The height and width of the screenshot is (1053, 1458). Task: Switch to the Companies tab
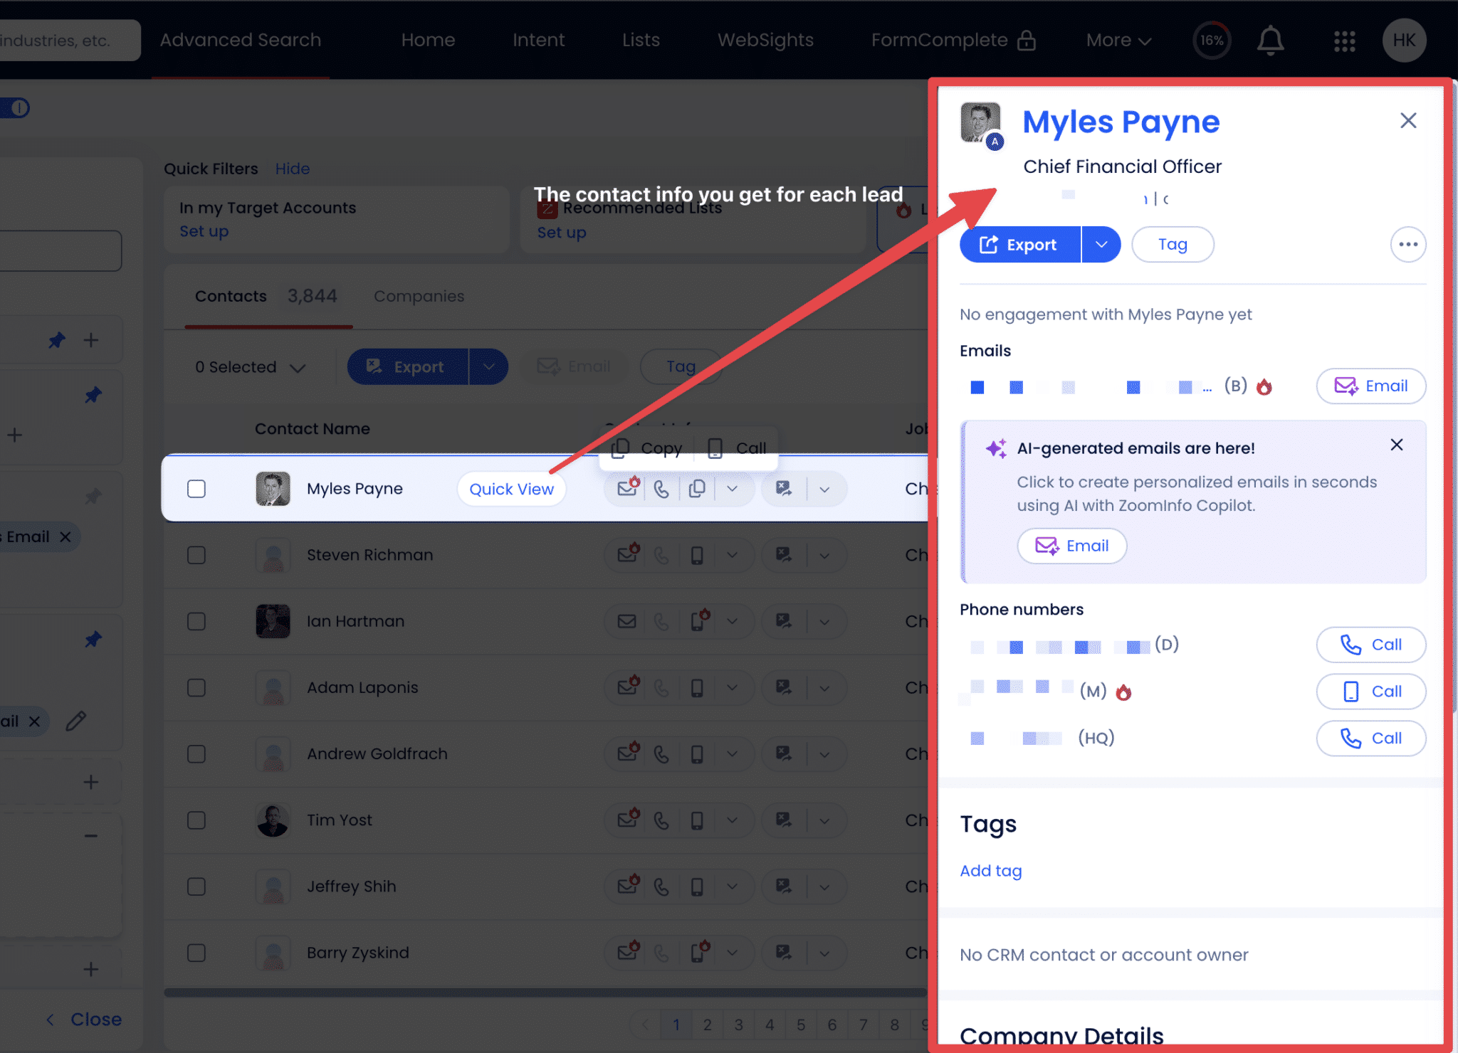[x=419, y=296]
